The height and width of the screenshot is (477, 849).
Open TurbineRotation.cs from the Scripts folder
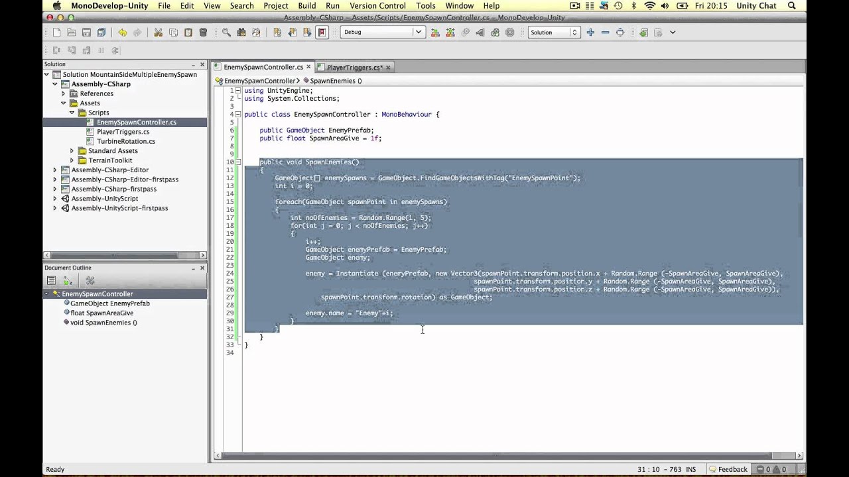(126, 141)
